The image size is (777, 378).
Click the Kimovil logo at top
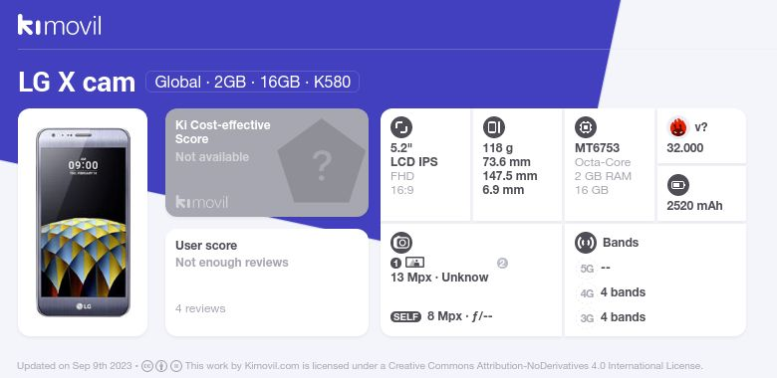point(60,25)
